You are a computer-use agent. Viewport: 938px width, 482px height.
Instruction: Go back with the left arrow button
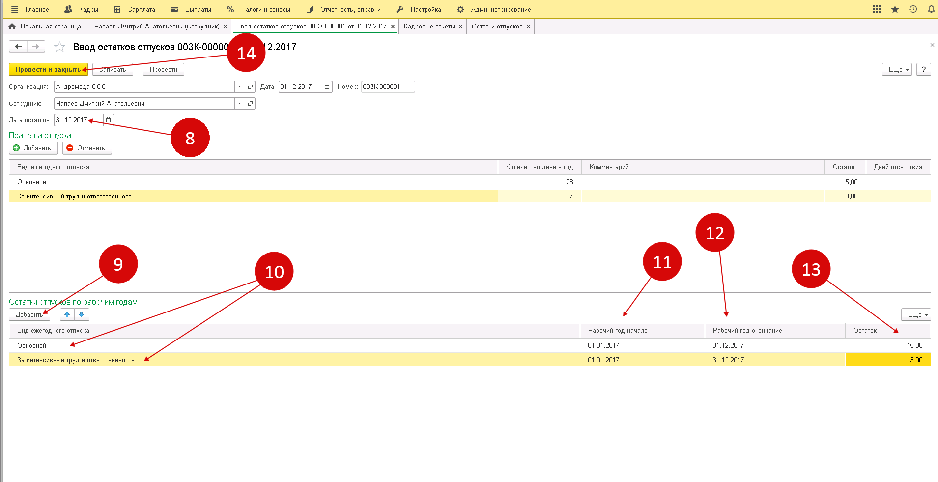point(18,47)
